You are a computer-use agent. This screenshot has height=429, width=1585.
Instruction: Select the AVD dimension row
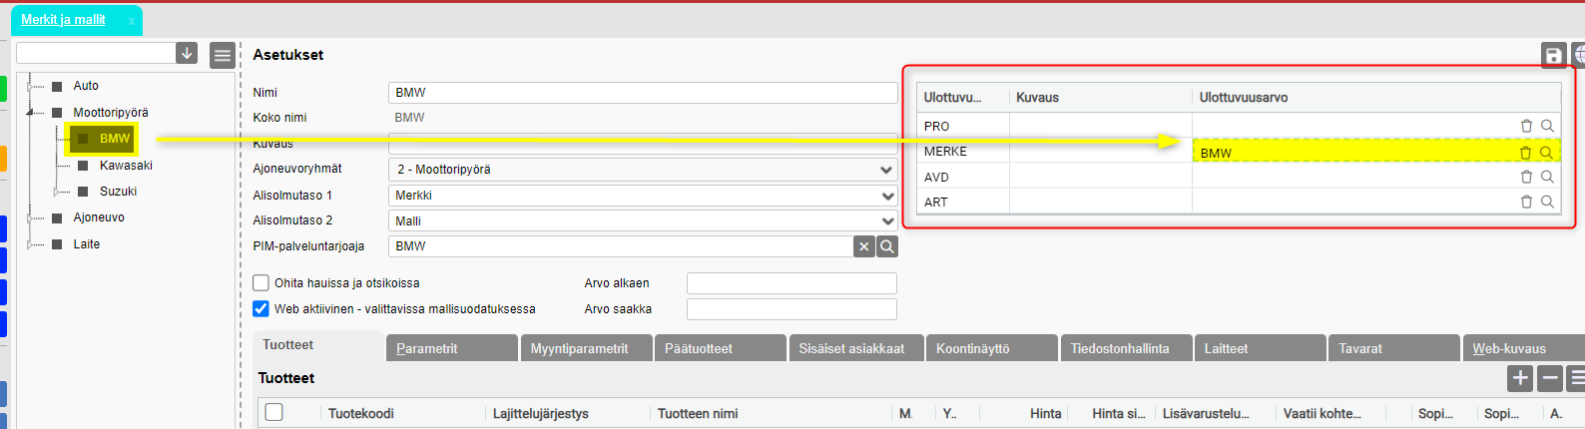1239,177
